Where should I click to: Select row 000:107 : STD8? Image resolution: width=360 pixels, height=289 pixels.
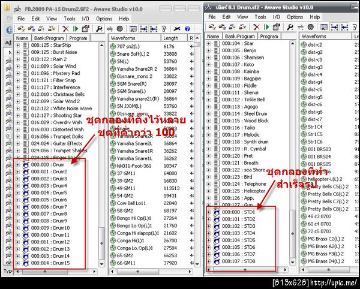(x=239, y=261)
